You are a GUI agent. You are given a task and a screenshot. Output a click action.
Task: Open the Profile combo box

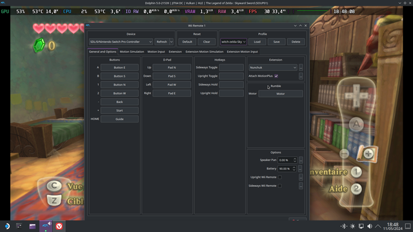point(234,42)
